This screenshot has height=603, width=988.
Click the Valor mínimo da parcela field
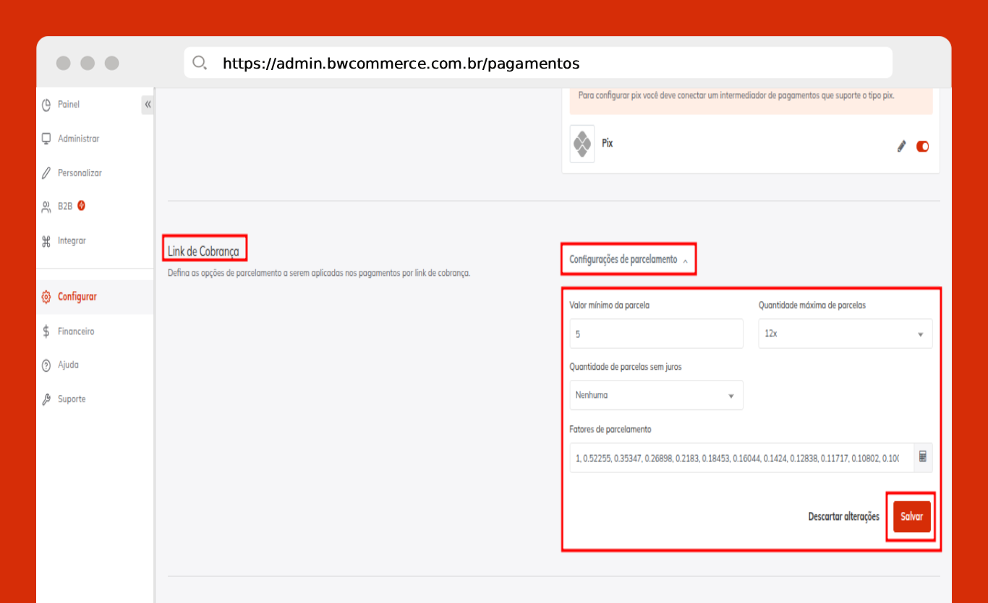tap(656, 334)
